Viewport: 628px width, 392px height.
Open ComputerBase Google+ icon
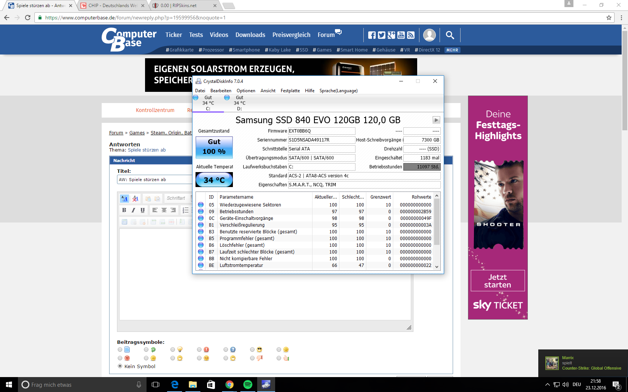(x=391, y=35)
